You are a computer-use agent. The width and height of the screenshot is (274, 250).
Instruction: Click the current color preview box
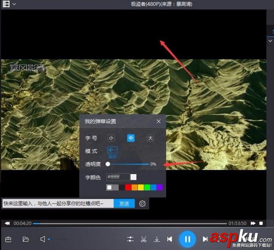pos(133,177)
